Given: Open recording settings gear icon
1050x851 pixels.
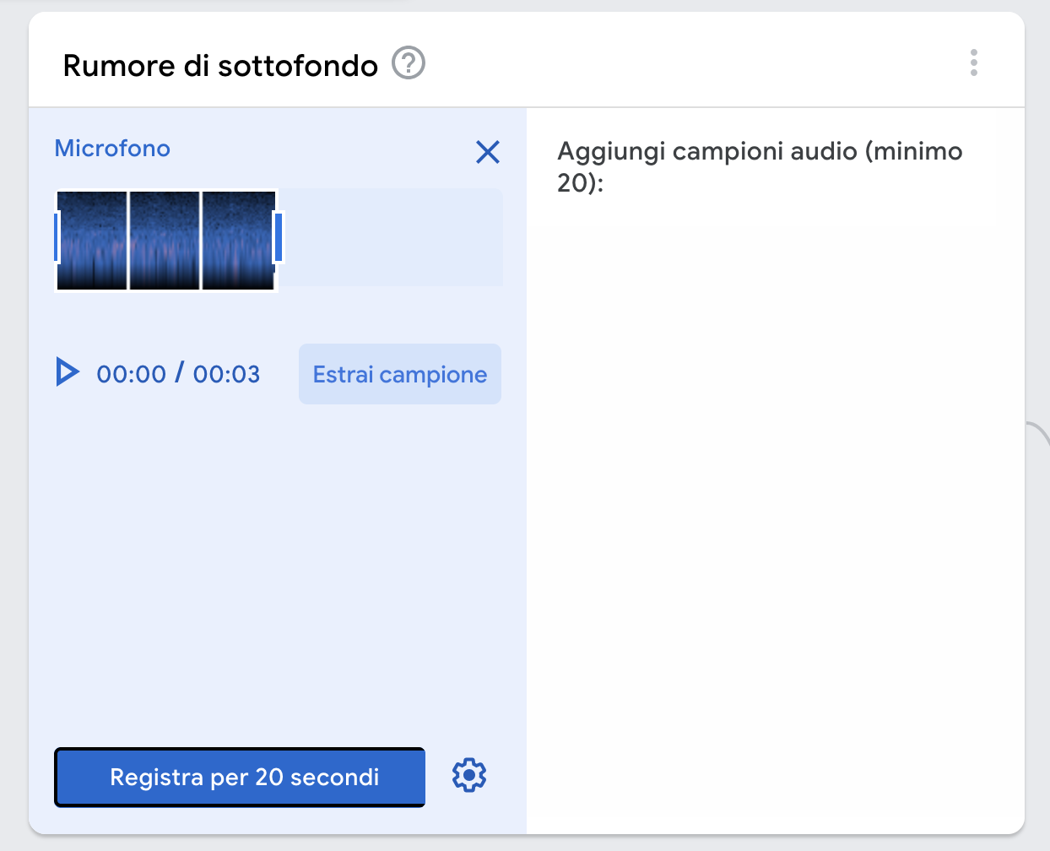Looking at the screenshot, I should (x=469, y=775).
